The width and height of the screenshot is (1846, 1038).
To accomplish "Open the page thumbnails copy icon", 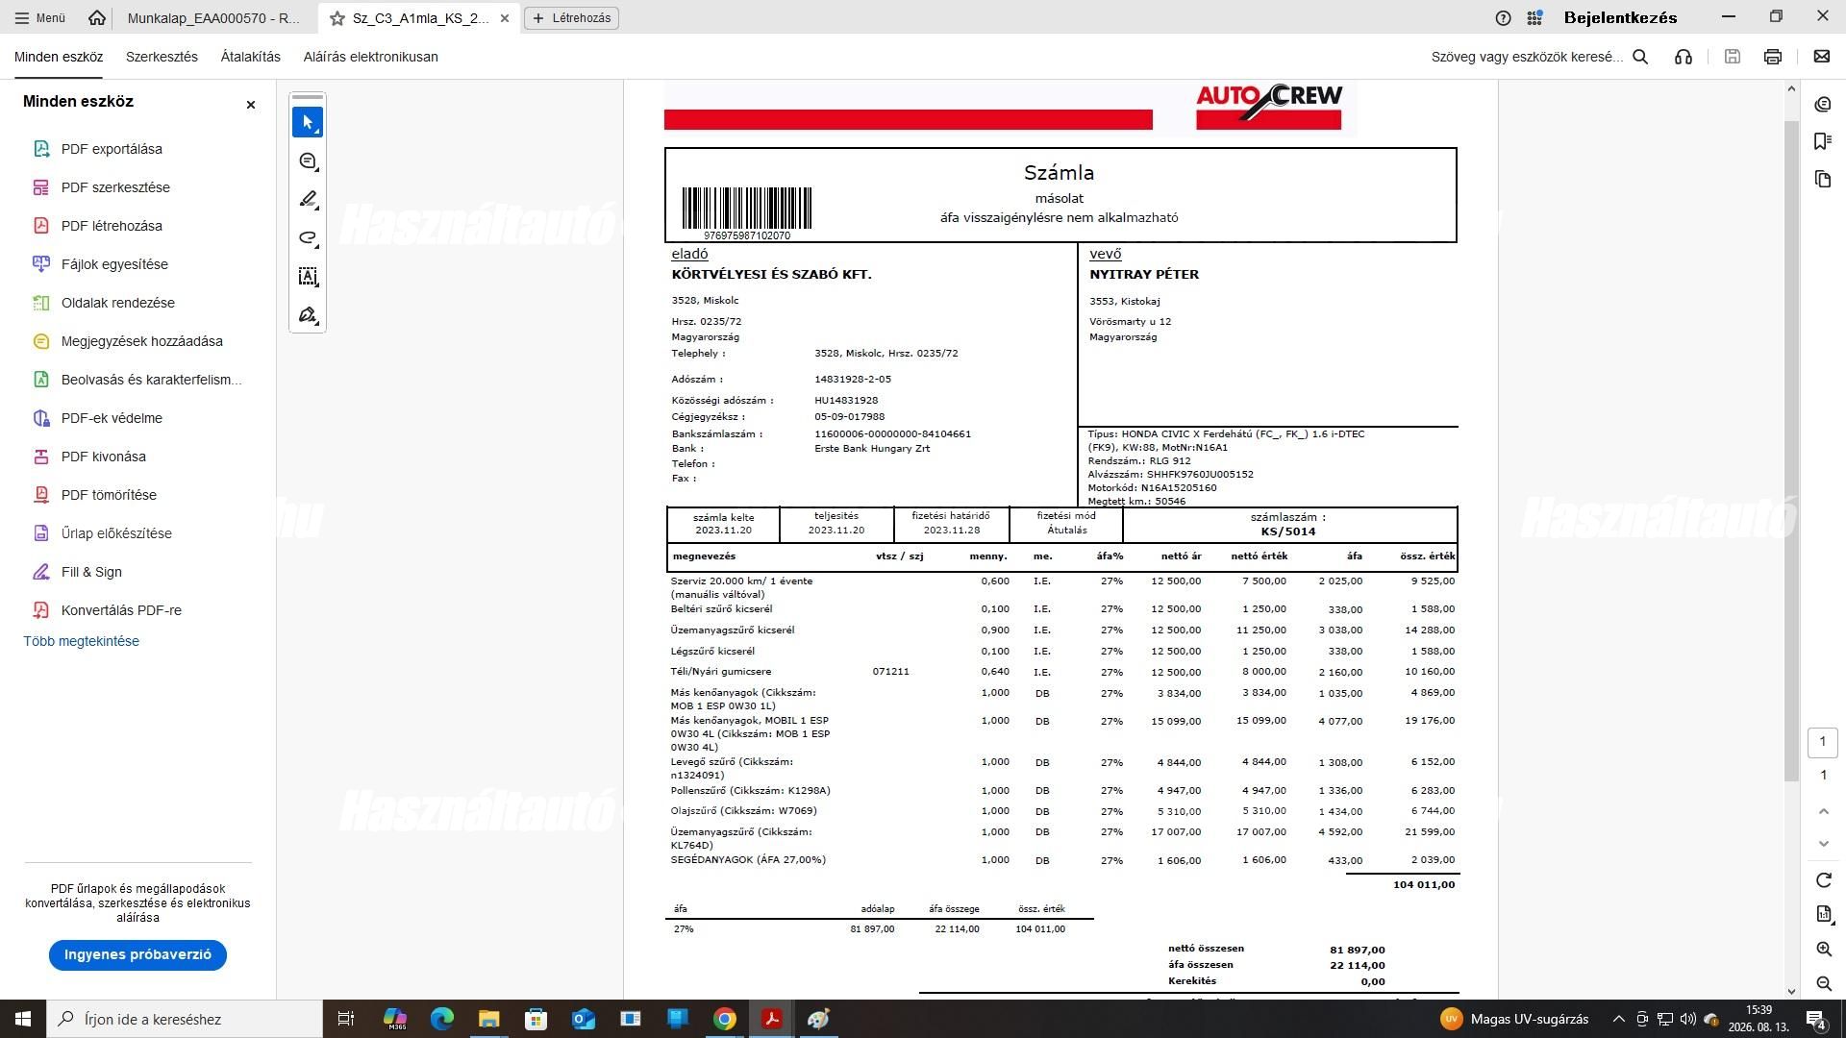I will point(1823,179).
